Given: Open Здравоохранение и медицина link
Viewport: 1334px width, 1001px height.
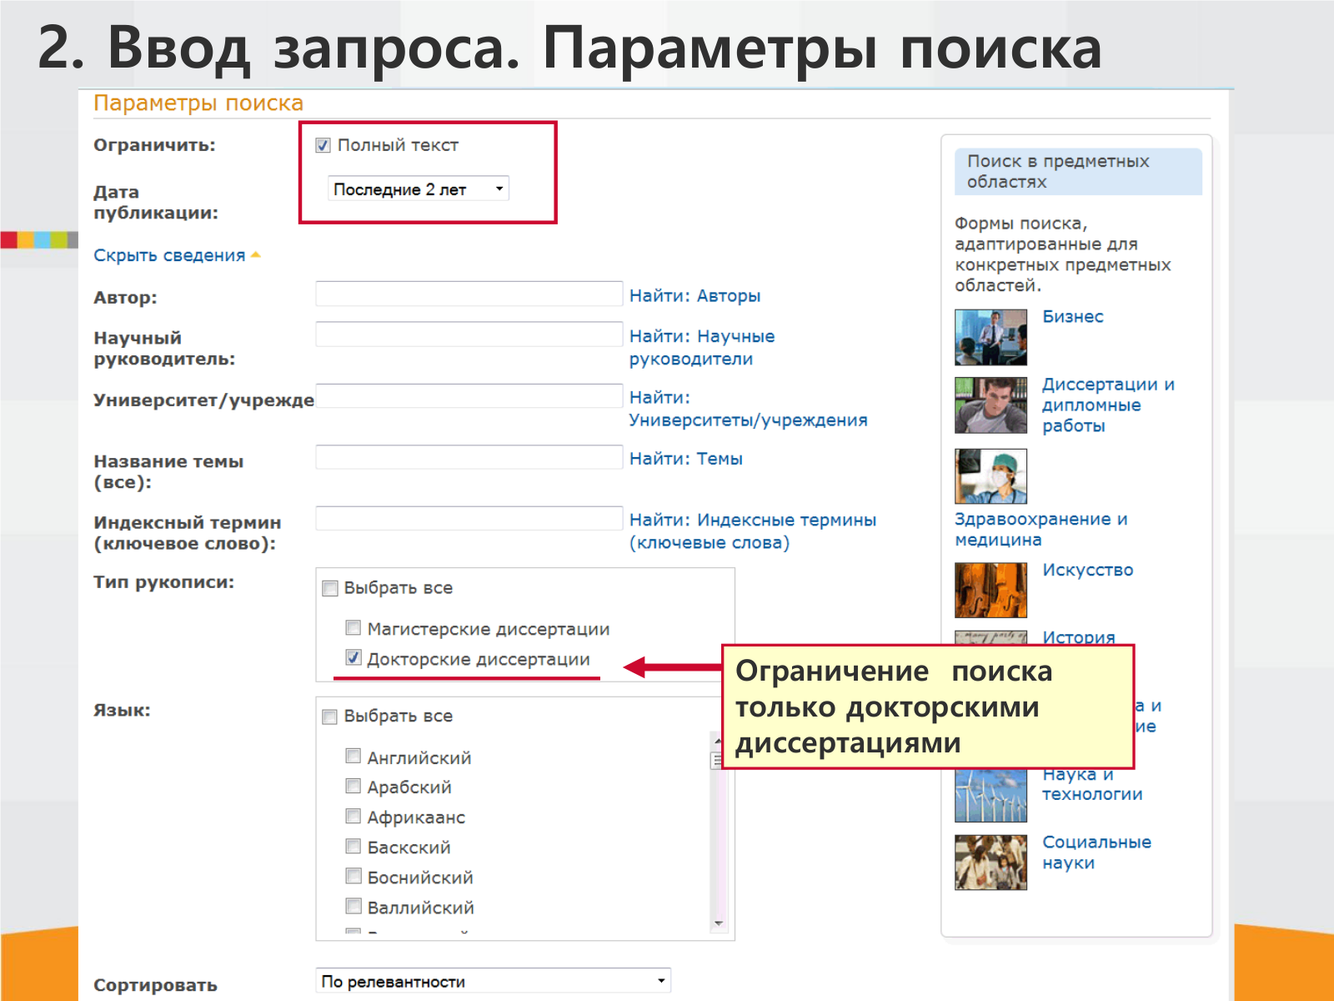Looking at the screenshot, I should point(1041,529).
